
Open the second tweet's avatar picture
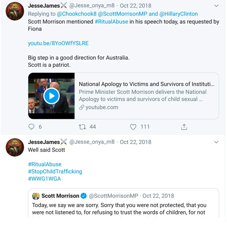(x=15, y=147)
